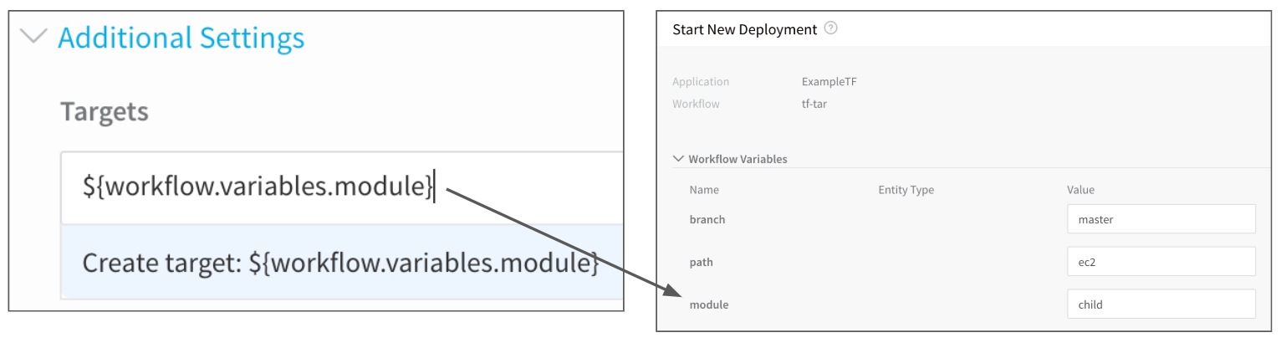The width and height of the screenshot is (1281, 348).
Task: Click the Value column header
Action: 1080,190
